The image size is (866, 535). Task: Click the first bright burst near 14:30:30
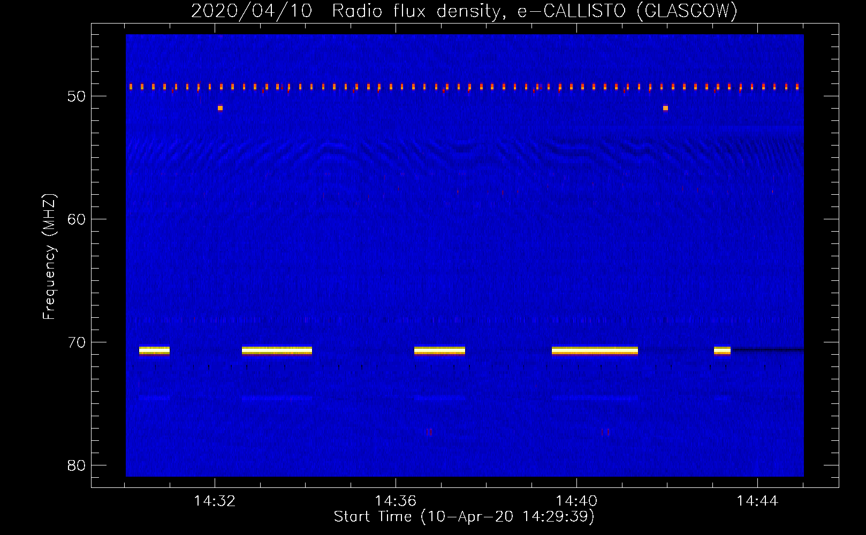154,350
